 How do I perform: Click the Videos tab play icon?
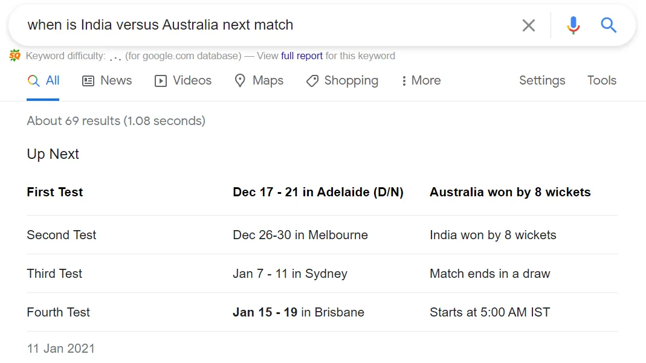tap(161, 81)
